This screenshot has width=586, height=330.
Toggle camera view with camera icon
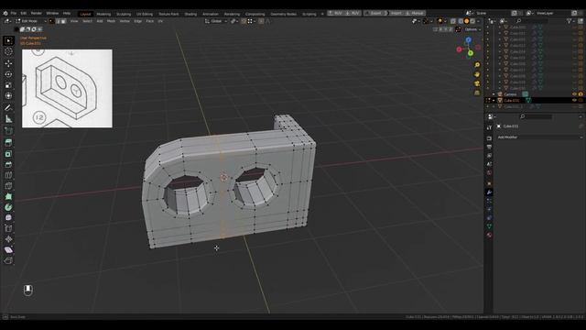477,83
